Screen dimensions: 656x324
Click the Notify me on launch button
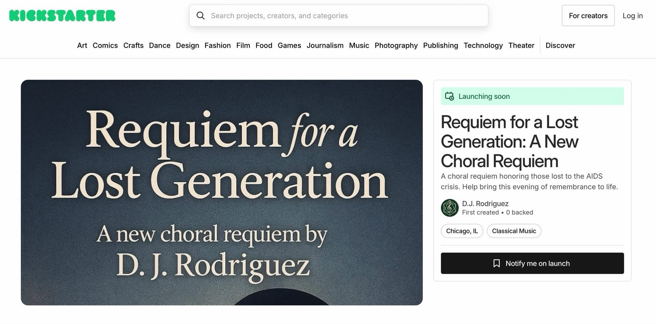pyautogui.click(x=532, y=263)
